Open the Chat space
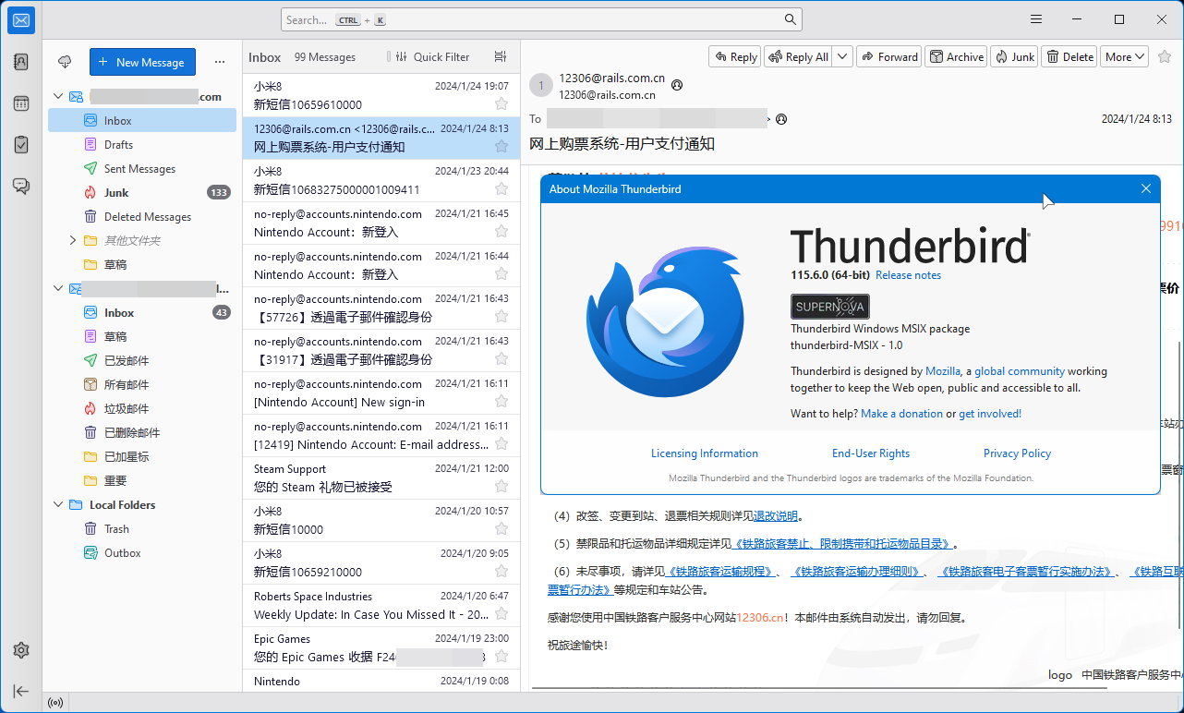The image size is (1184, 713). click(21, 186)
